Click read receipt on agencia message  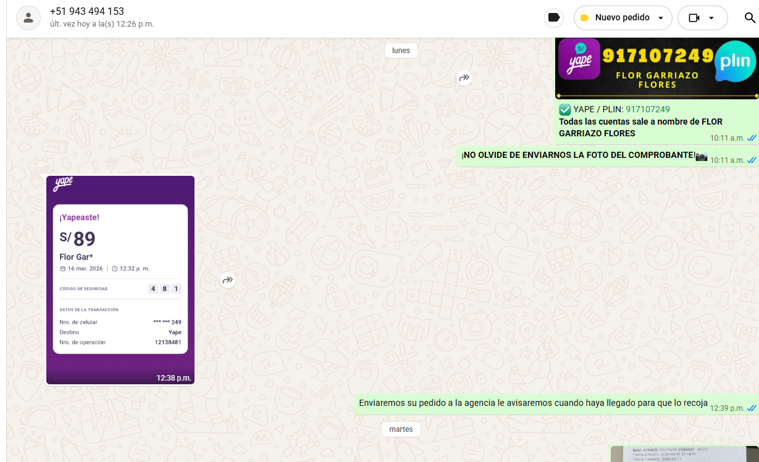click(x=752, y=408)
